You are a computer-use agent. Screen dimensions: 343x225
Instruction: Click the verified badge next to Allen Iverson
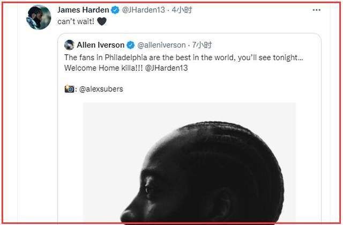click(131, 45)
